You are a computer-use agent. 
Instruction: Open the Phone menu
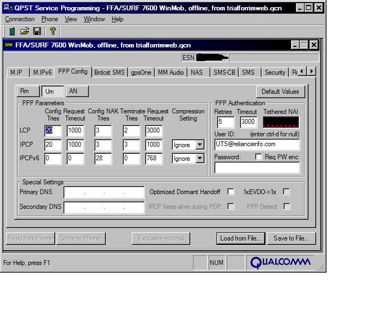click(x=50, y=19)
